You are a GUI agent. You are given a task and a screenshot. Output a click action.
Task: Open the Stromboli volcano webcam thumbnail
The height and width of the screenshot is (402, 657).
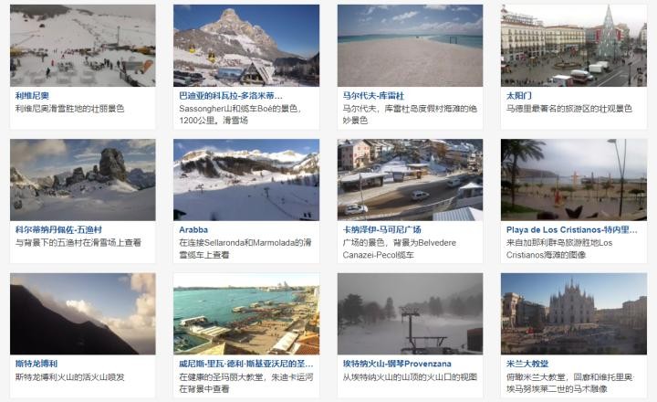pyautogui.click(x=82, y=314)
